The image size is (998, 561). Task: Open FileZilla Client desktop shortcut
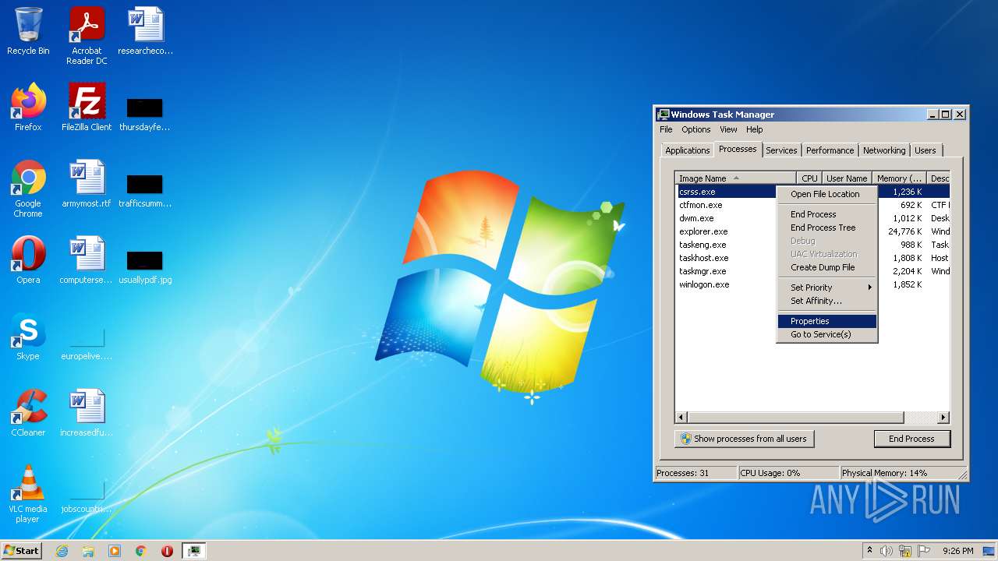[x=87, y=108]
